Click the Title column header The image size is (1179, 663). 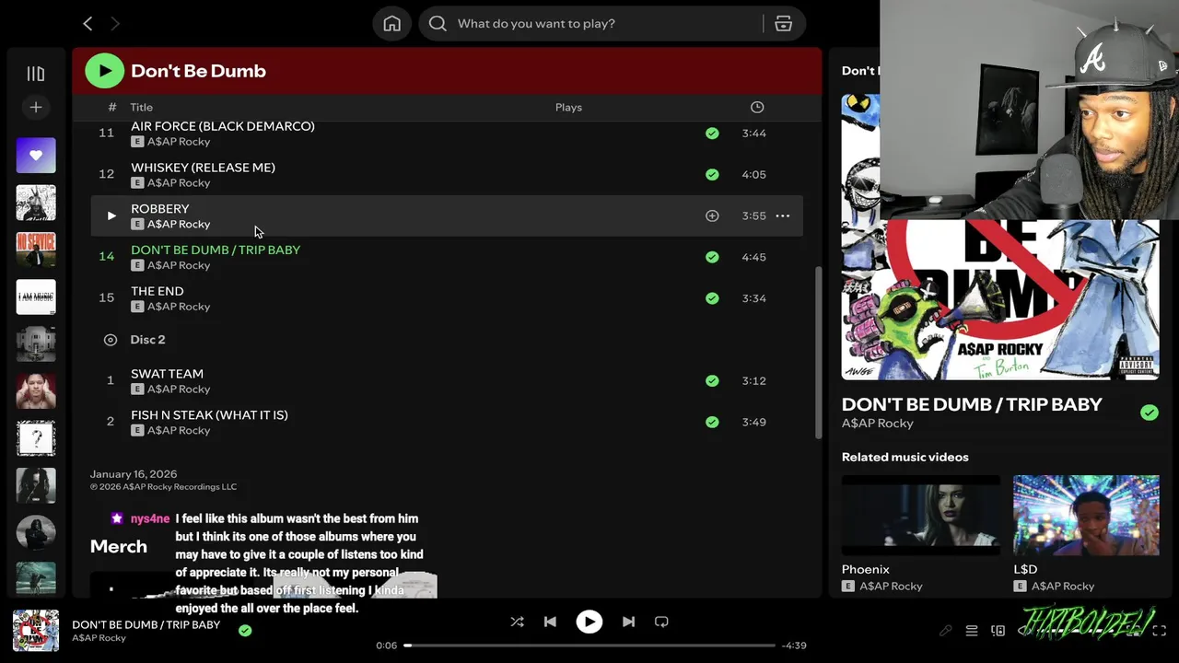click(x=141, y=108)
